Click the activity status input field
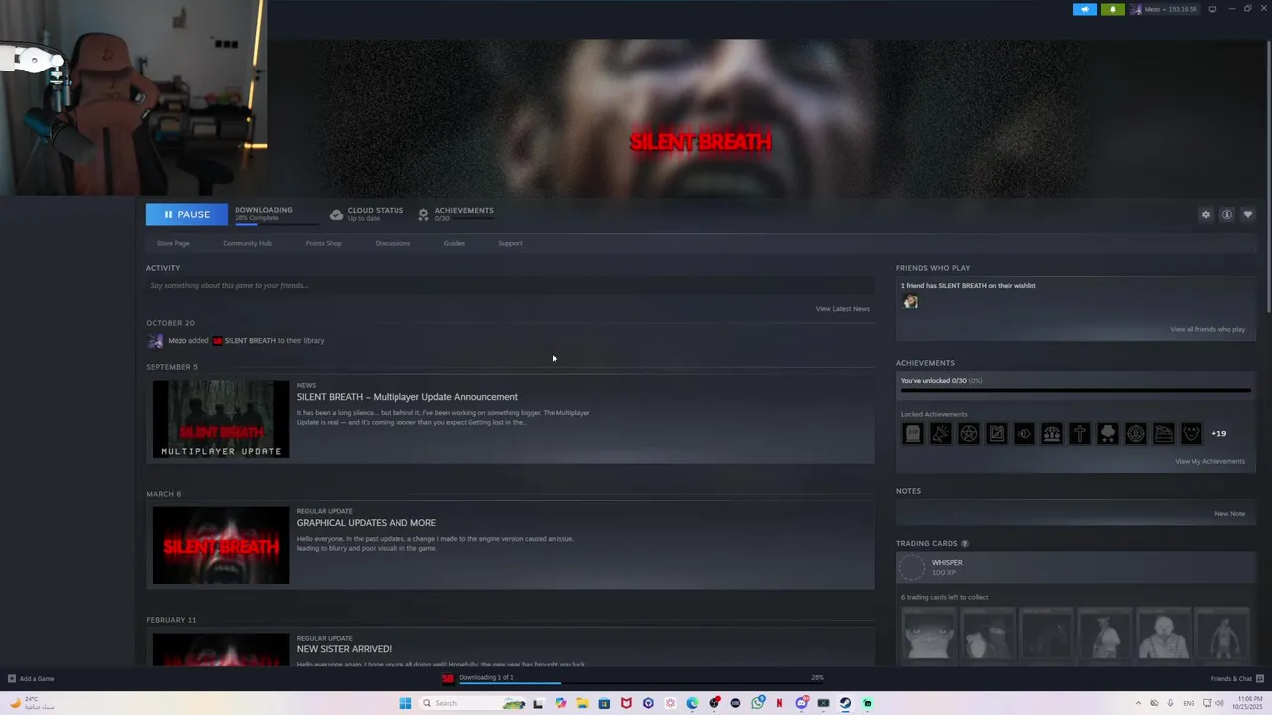The image size is (1272, 715). tap(509, 285)
